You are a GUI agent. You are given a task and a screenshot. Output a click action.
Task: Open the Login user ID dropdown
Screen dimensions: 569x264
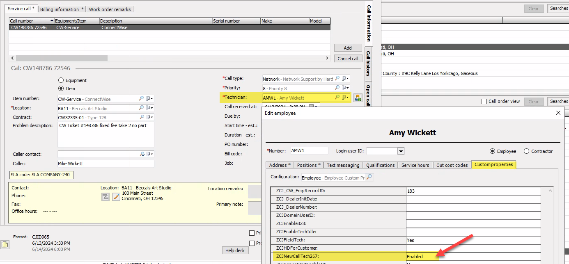401,151
